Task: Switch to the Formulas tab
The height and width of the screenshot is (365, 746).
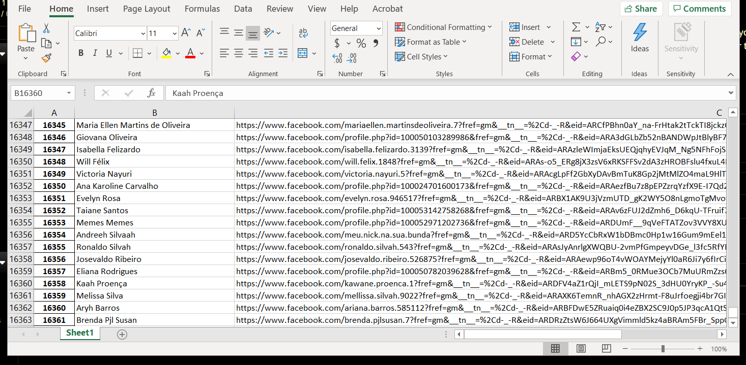Action: point(202,9)
